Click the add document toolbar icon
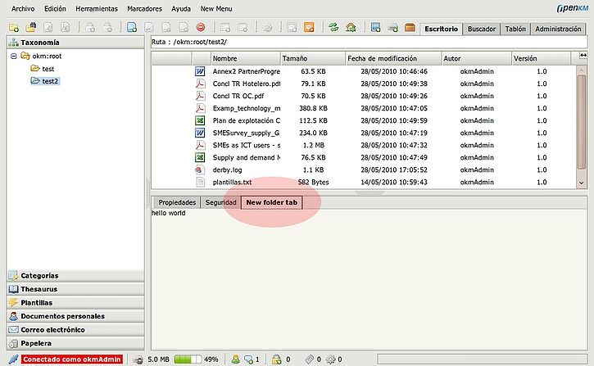Image resolution: width=594 pixels, height=366 pixels. point(132,27)
